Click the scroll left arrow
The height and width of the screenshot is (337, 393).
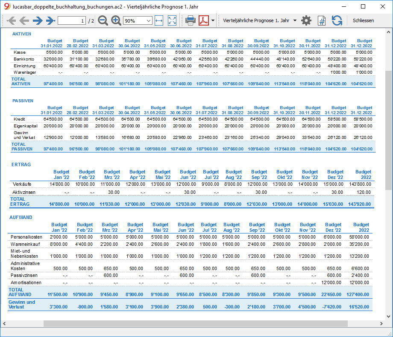click(4, 323)
